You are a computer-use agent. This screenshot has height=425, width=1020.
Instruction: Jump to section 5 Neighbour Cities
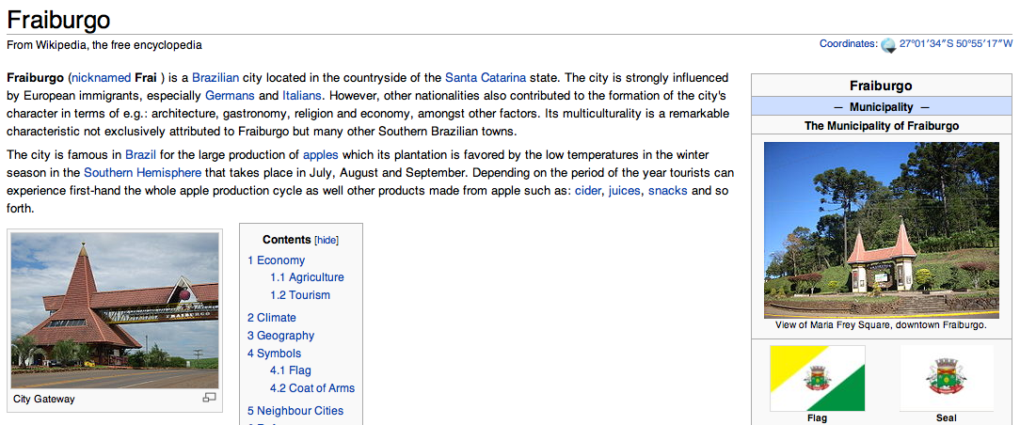coord(295,411)
